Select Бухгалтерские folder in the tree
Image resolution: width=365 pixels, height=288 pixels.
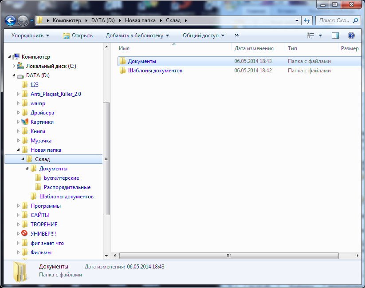click(x=62, y=178)
